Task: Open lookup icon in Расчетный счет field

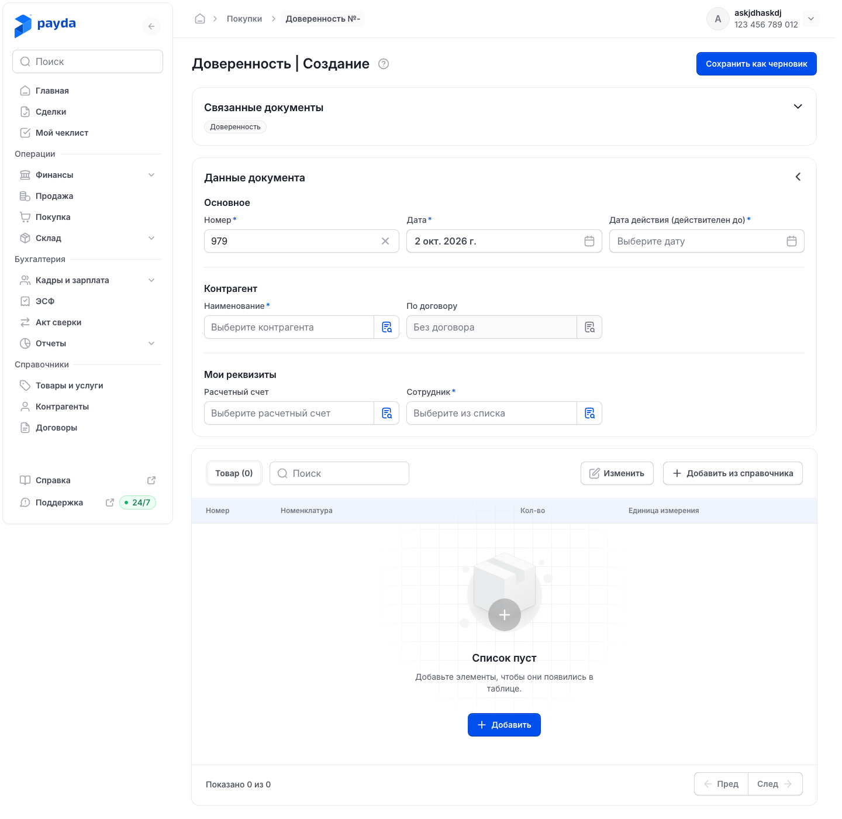Action: coord(387,413)
